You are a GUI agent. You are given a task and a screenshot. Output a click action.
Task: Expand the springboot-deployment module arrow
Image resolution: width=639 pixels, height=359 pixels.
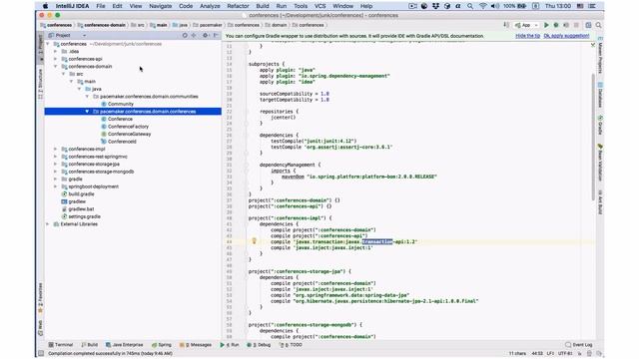(x=56, y=186)
